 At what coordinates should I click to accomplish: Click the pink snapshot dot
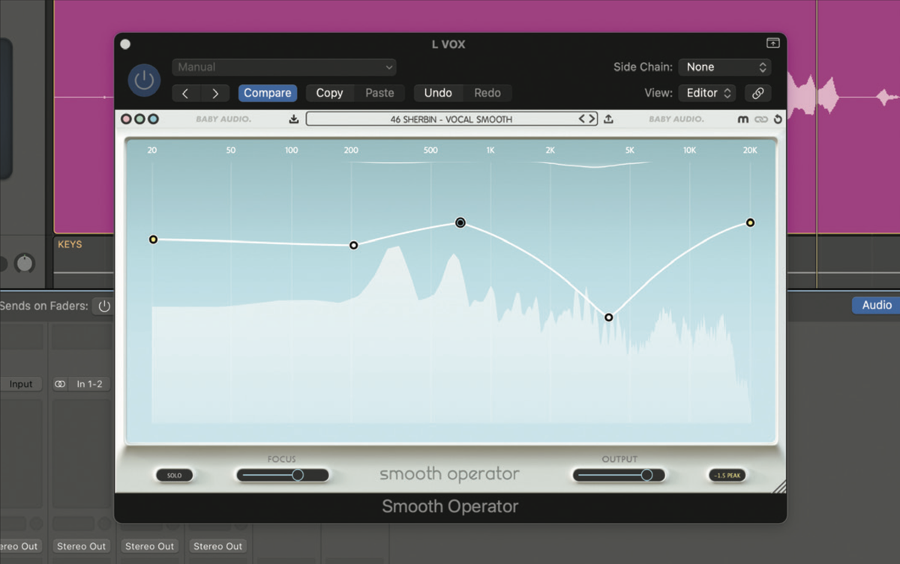pos(125,118)
